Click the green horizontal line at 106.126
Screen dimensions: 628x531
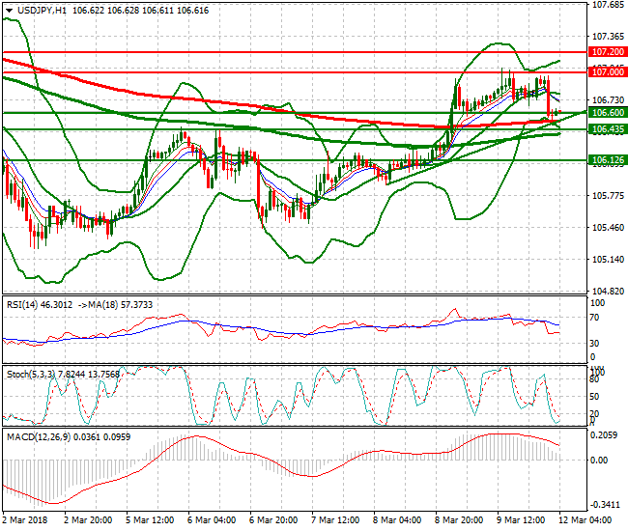(x=290, y=160)
